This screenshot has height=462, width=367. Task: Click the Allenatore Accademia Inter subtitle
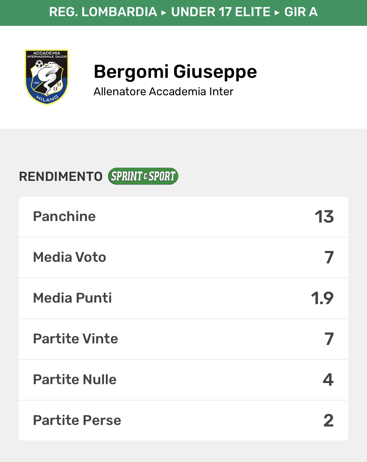point(163,92)
